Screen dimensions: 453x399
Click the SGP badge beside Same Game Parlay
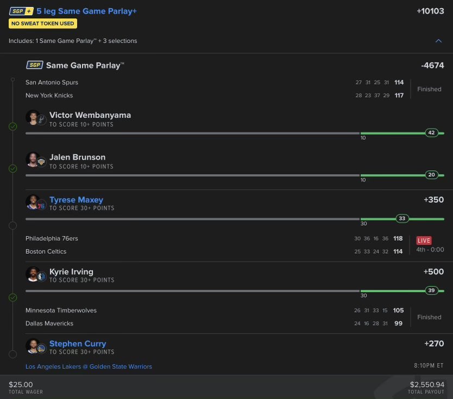coord(35,65)
